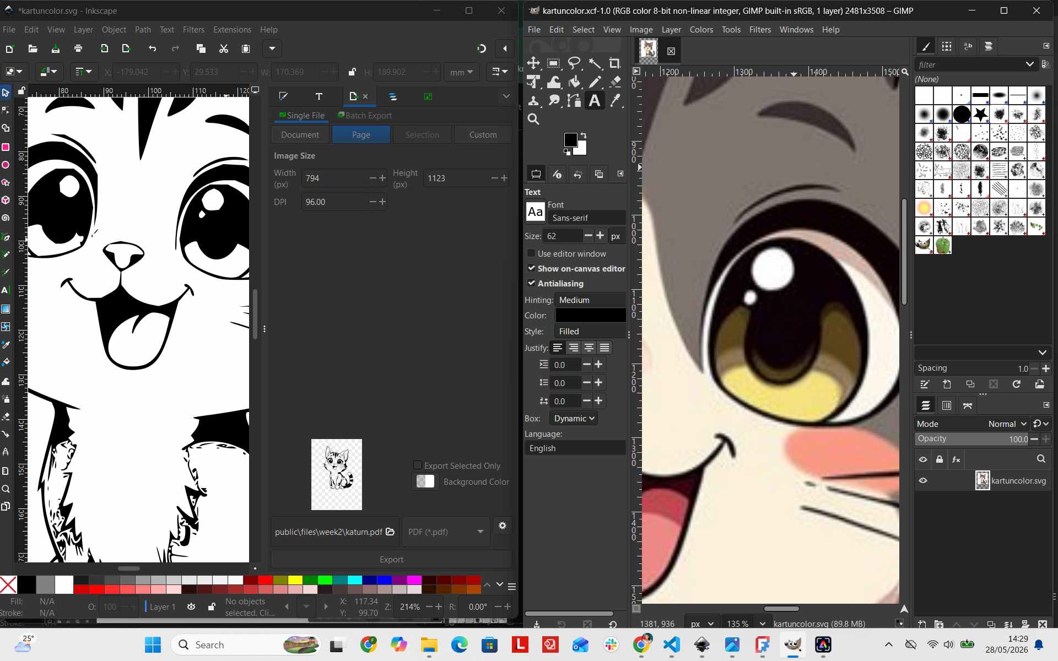The image size is (1058, 661).
Task: Click Inkscape export Background Color swatch
Action: click(425, 481)
